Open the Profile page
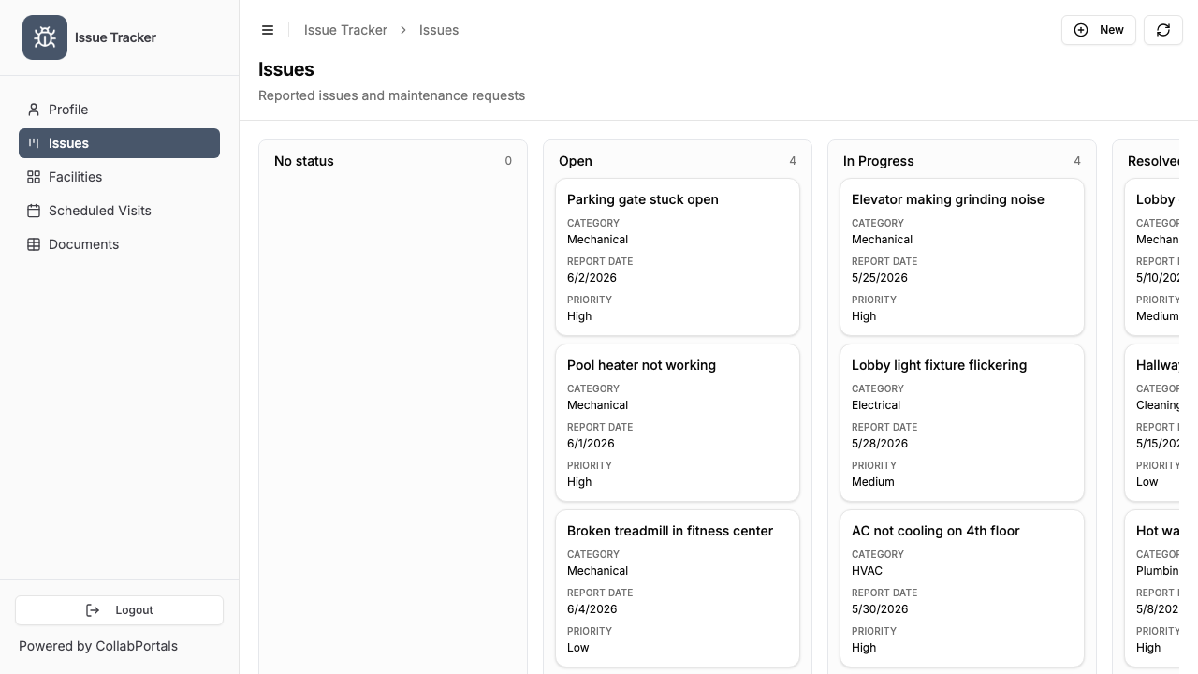 119,110
